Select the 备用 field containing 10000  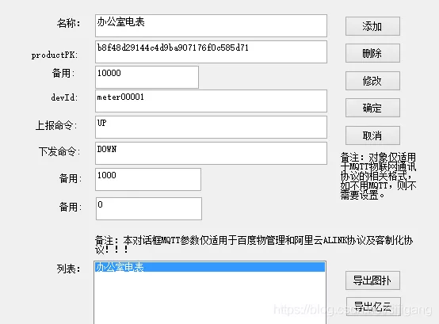(147, 77)
